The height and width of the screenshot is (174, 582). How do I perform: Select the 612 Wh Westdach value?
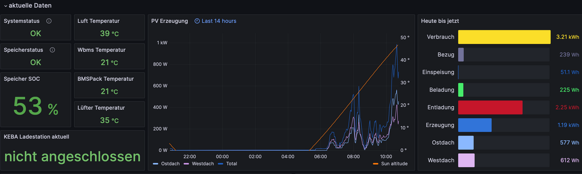[x=569, y=160]
